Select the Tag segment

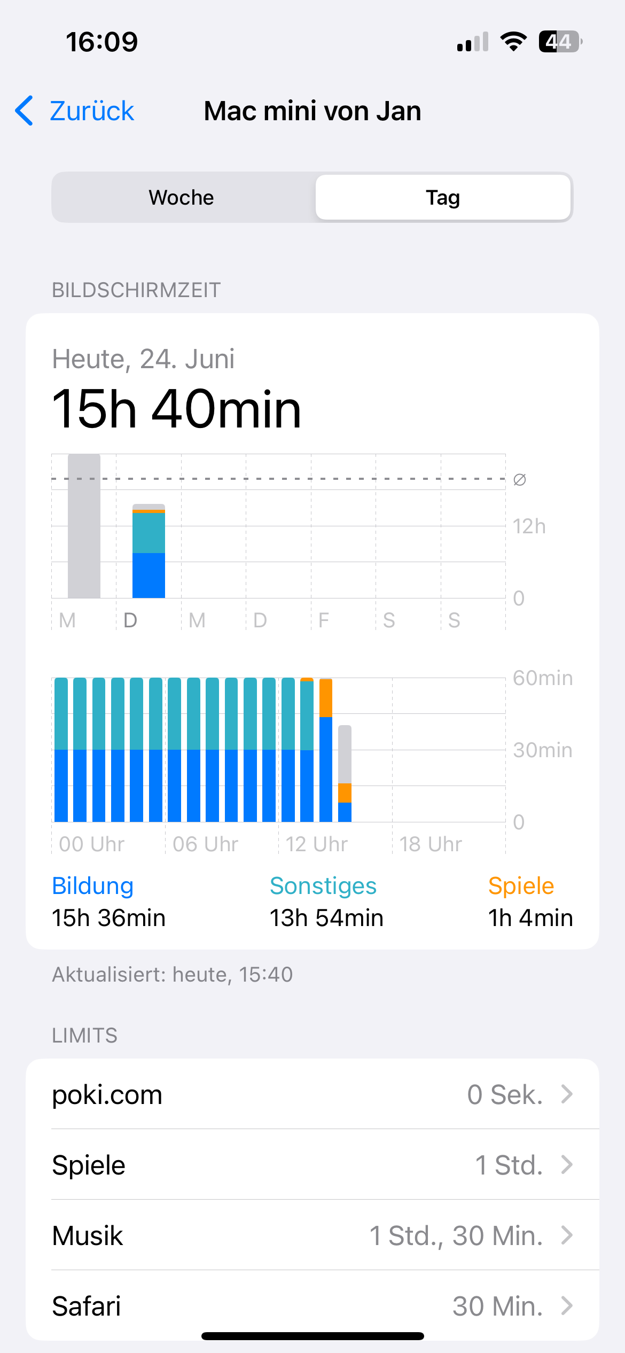[443, 198]
